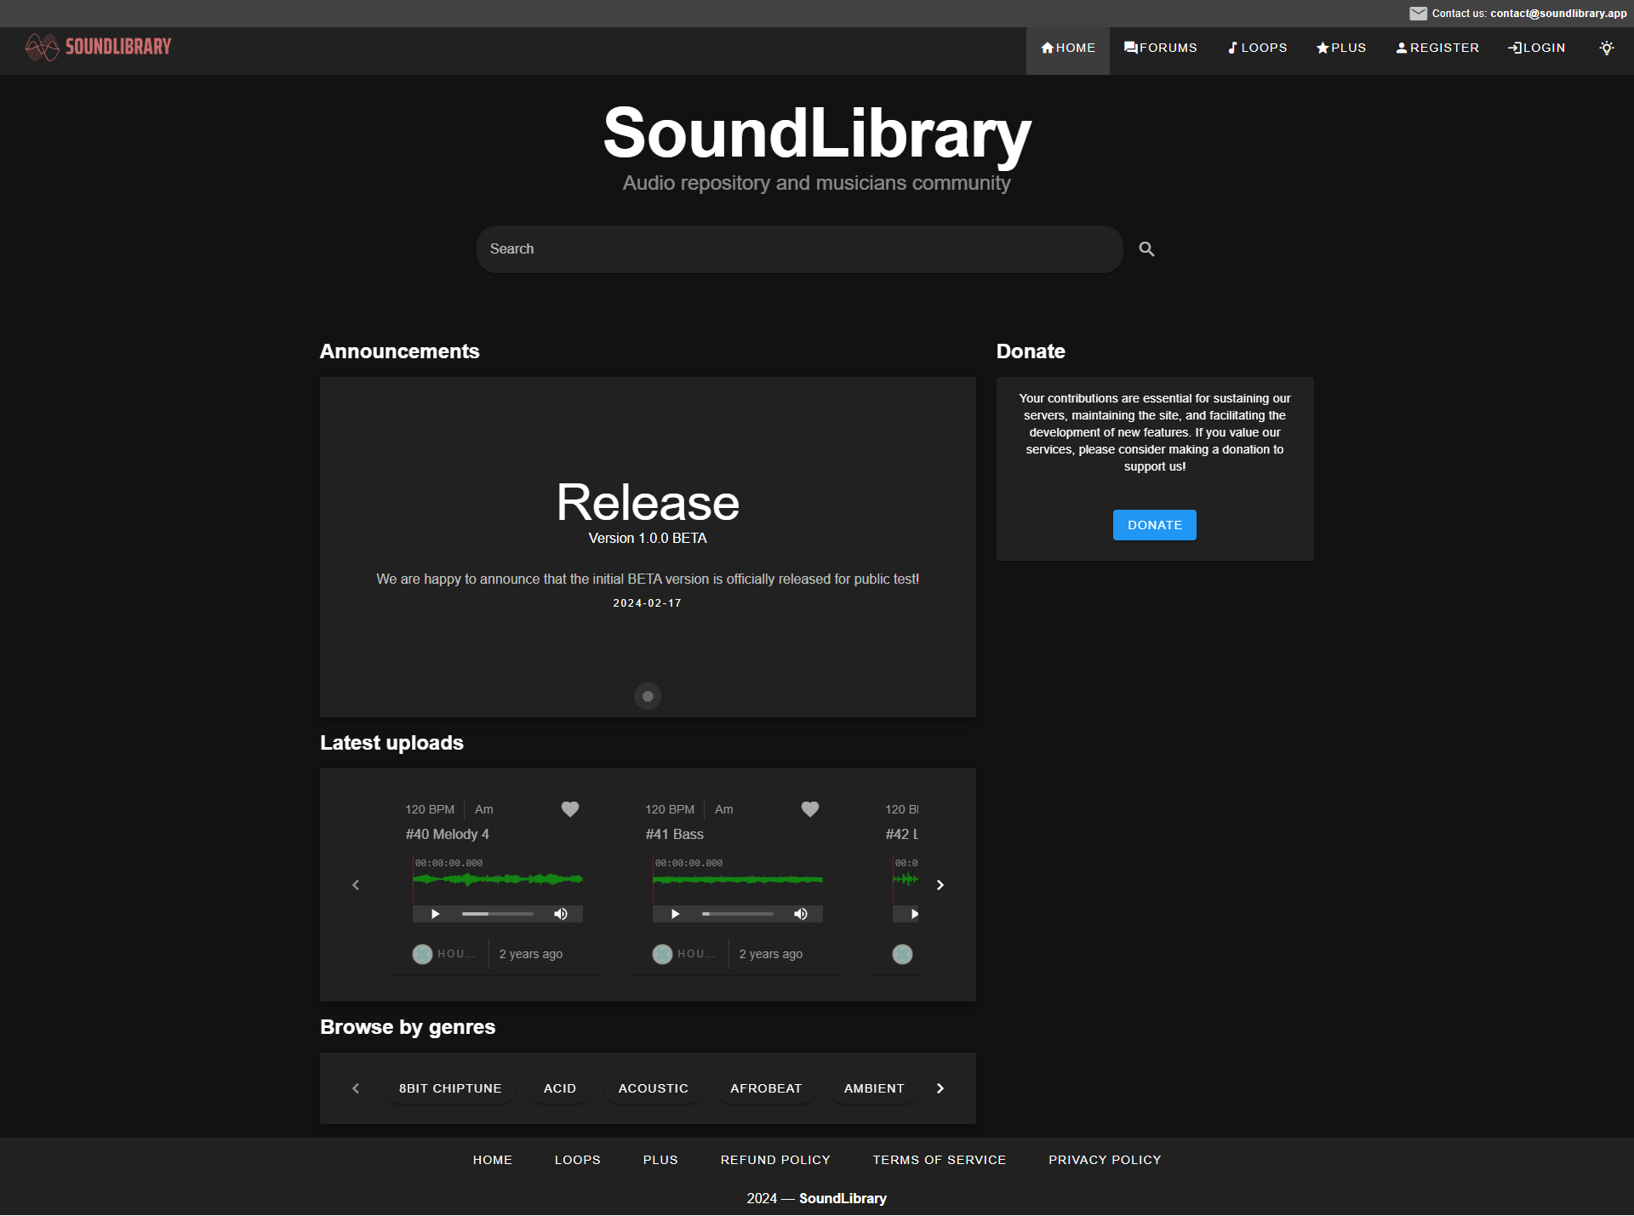Open the contact@soundlibrary.app email link
The height and width of the screenshot is (1216, 1634).
(1558, 14)
